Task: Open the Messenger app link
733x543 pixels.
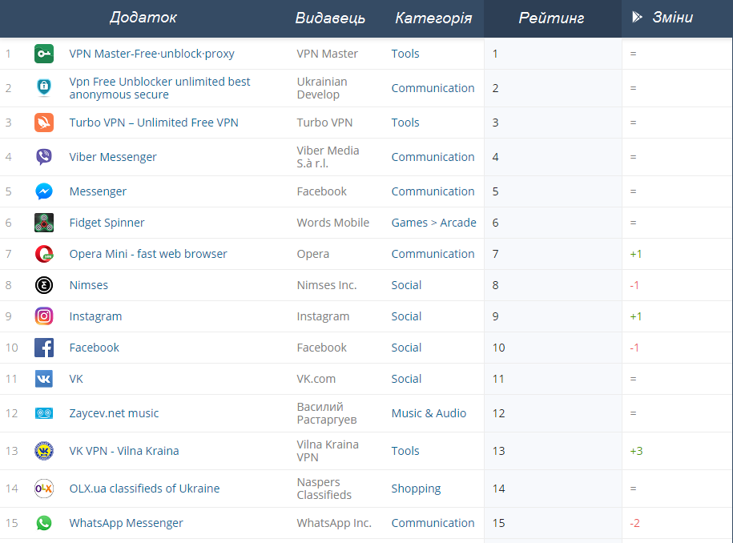Action: click(98, 191)
